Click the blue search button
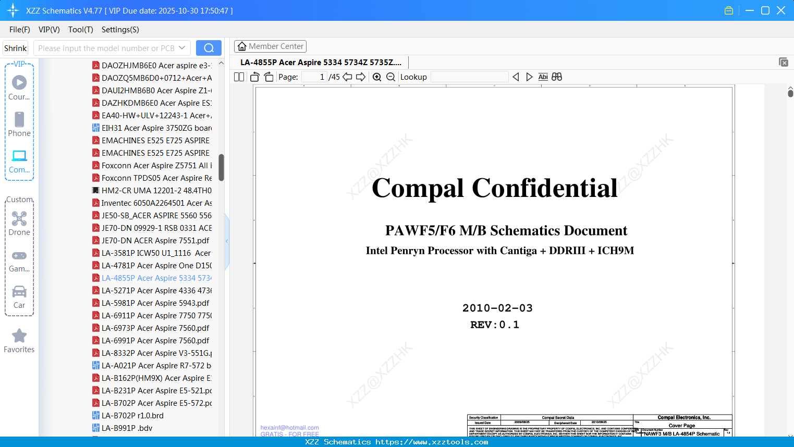 tap(209, 48)
